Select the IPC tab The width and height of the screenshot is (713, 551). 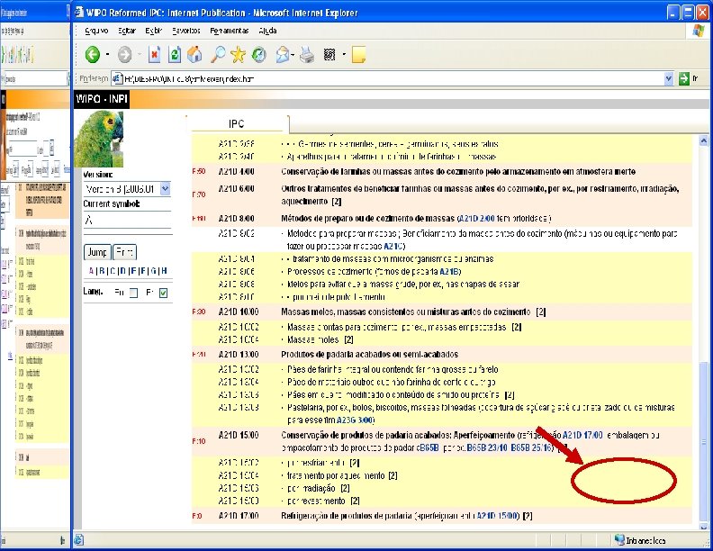237,123
